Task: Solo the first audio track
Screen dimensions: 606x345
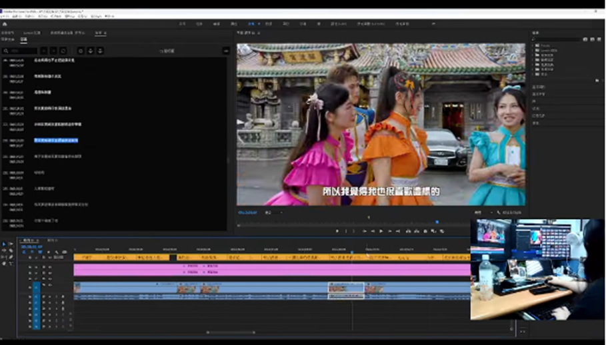Action: pos(57,297)
